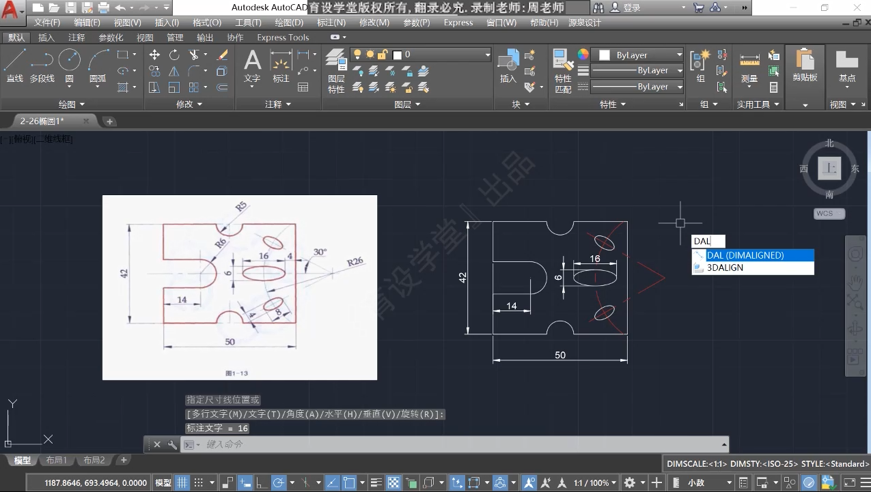Screen dimensions: 871x492
Task: Open Layer Properties (图层特性)
Action: tap(336, 71)
